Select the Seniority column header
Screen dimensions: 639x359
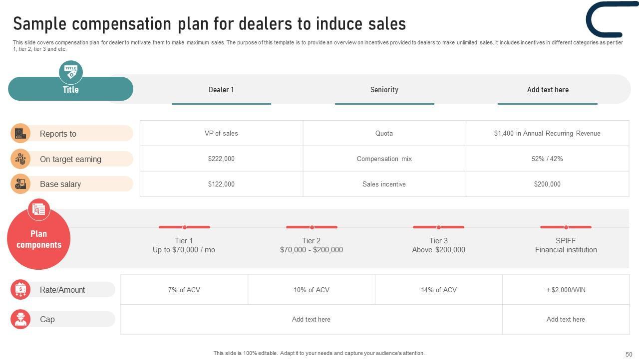[x=384, y=90]
